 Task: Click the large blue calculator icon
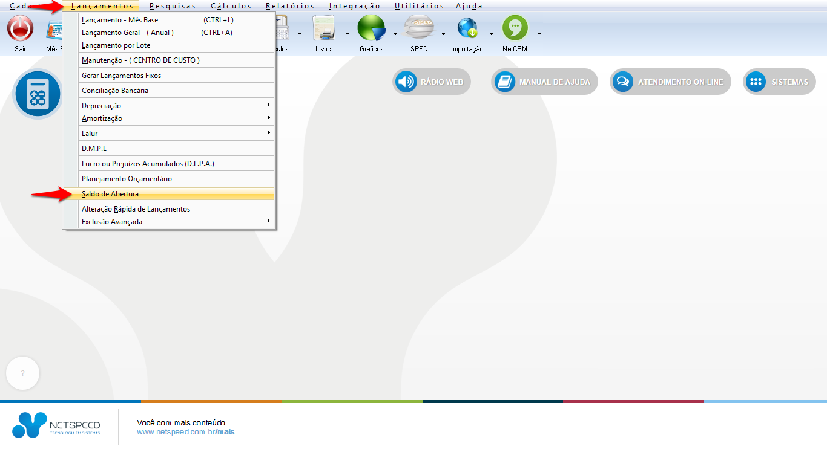[38, 94]
